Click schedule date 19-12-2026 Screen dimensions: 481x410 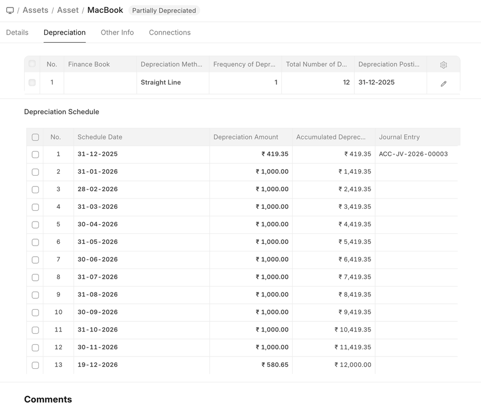(141, 365)
